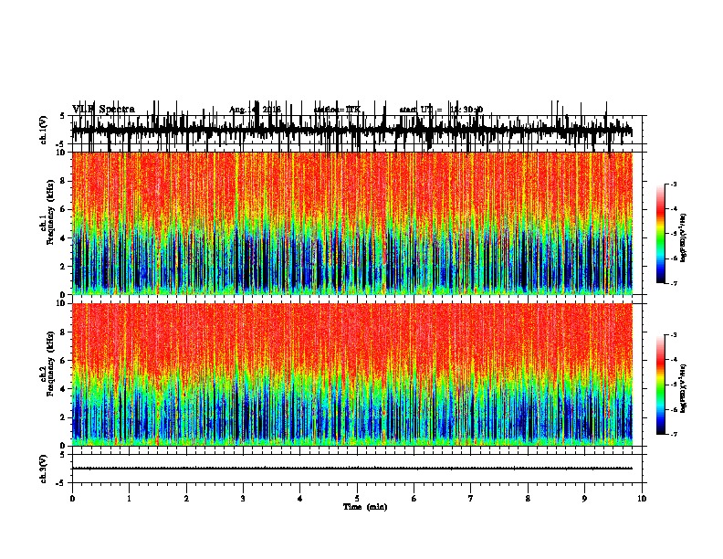Click time axis tick label '2'

(x=186, y=499)
